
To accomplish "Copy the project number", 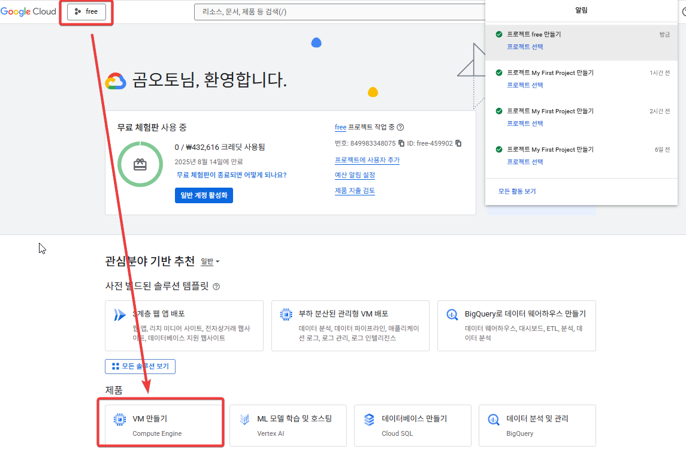I will click(x=401, y=143).
